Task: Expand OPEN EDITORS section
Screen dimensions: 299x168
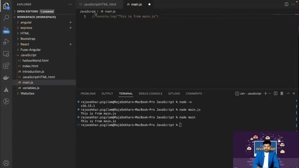Action: pyautogui.click(x=28, y=11)
